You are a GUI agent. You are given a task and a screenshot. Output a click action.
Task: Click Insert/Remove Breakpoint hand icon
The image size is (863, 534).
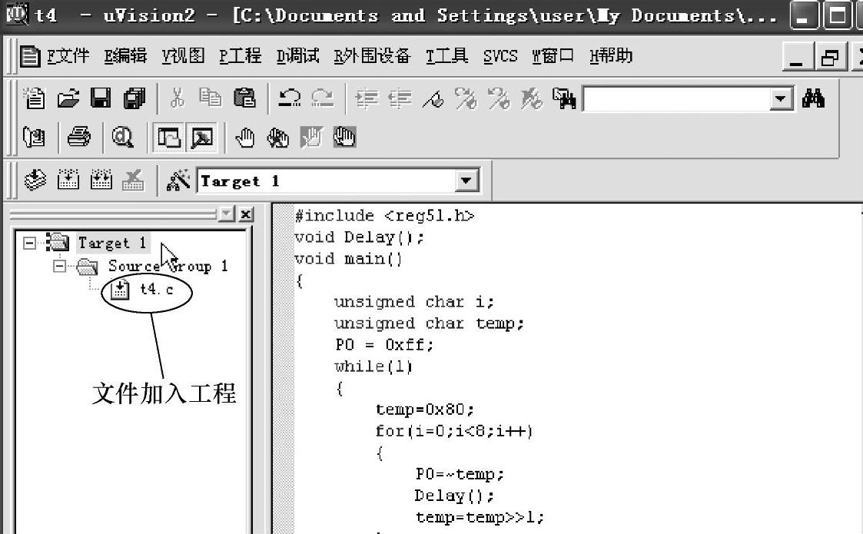pos(244,138)
